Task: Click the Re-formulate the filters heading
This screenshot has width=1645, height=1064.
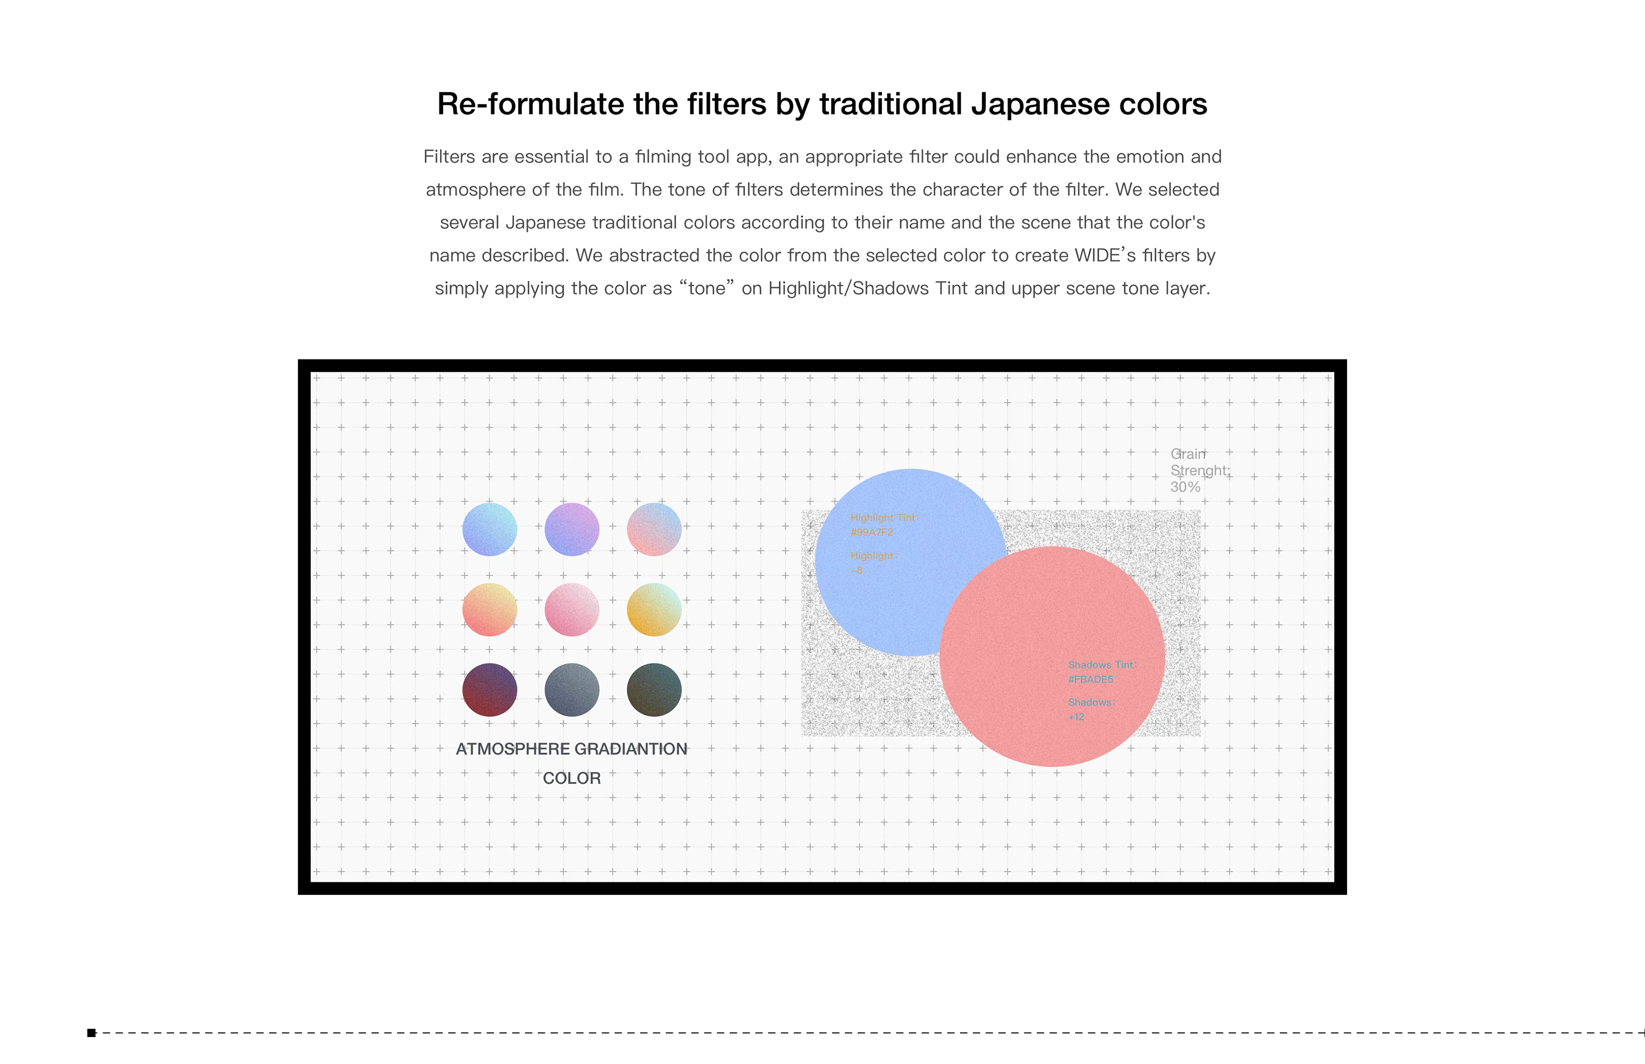Action: pos(822,105)
